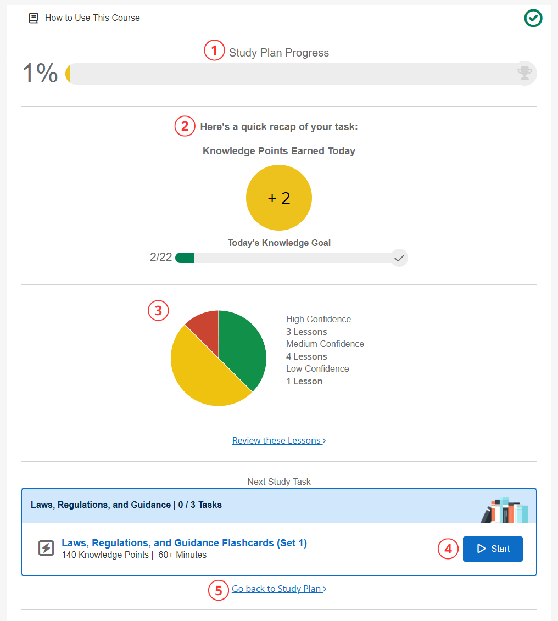Click the yellow +2 Knowledge Points circle
This screenshot has height=621, width=558.
279,198
